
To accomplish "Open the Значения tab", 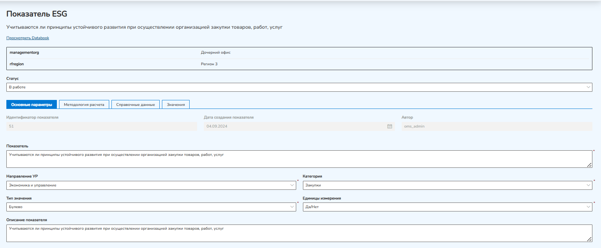I will click(176, 104).
